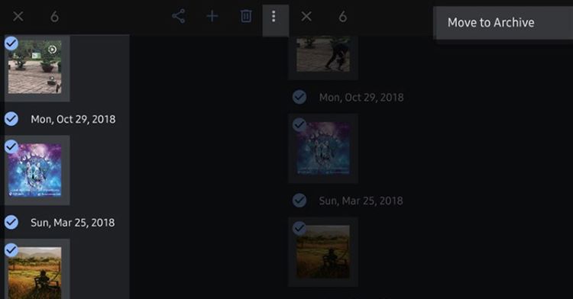Cancel selection with the left X icon
The image size is (573, 299).
[18, 17]
